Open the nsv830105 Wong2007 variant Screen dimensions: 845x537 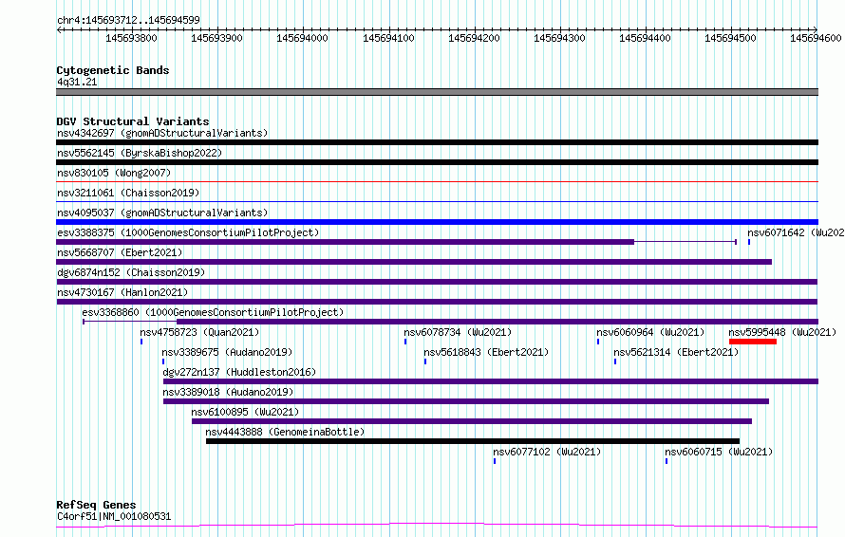(114, 173)
